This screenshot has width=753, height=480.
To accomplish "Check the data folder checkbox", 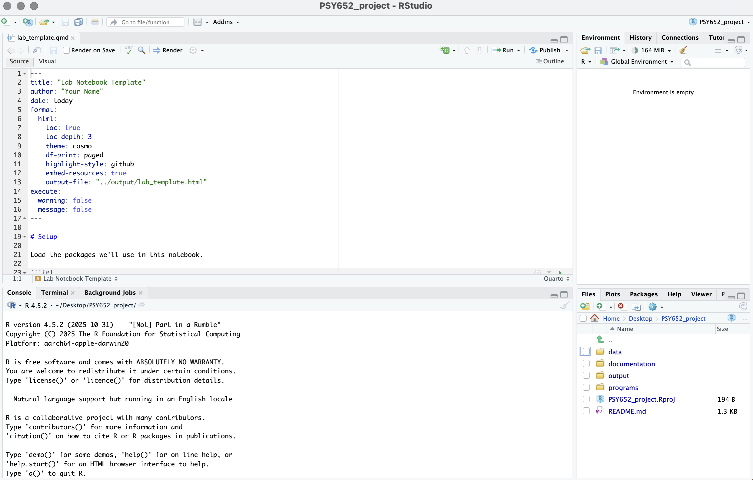I will click(x=586, y=352).
